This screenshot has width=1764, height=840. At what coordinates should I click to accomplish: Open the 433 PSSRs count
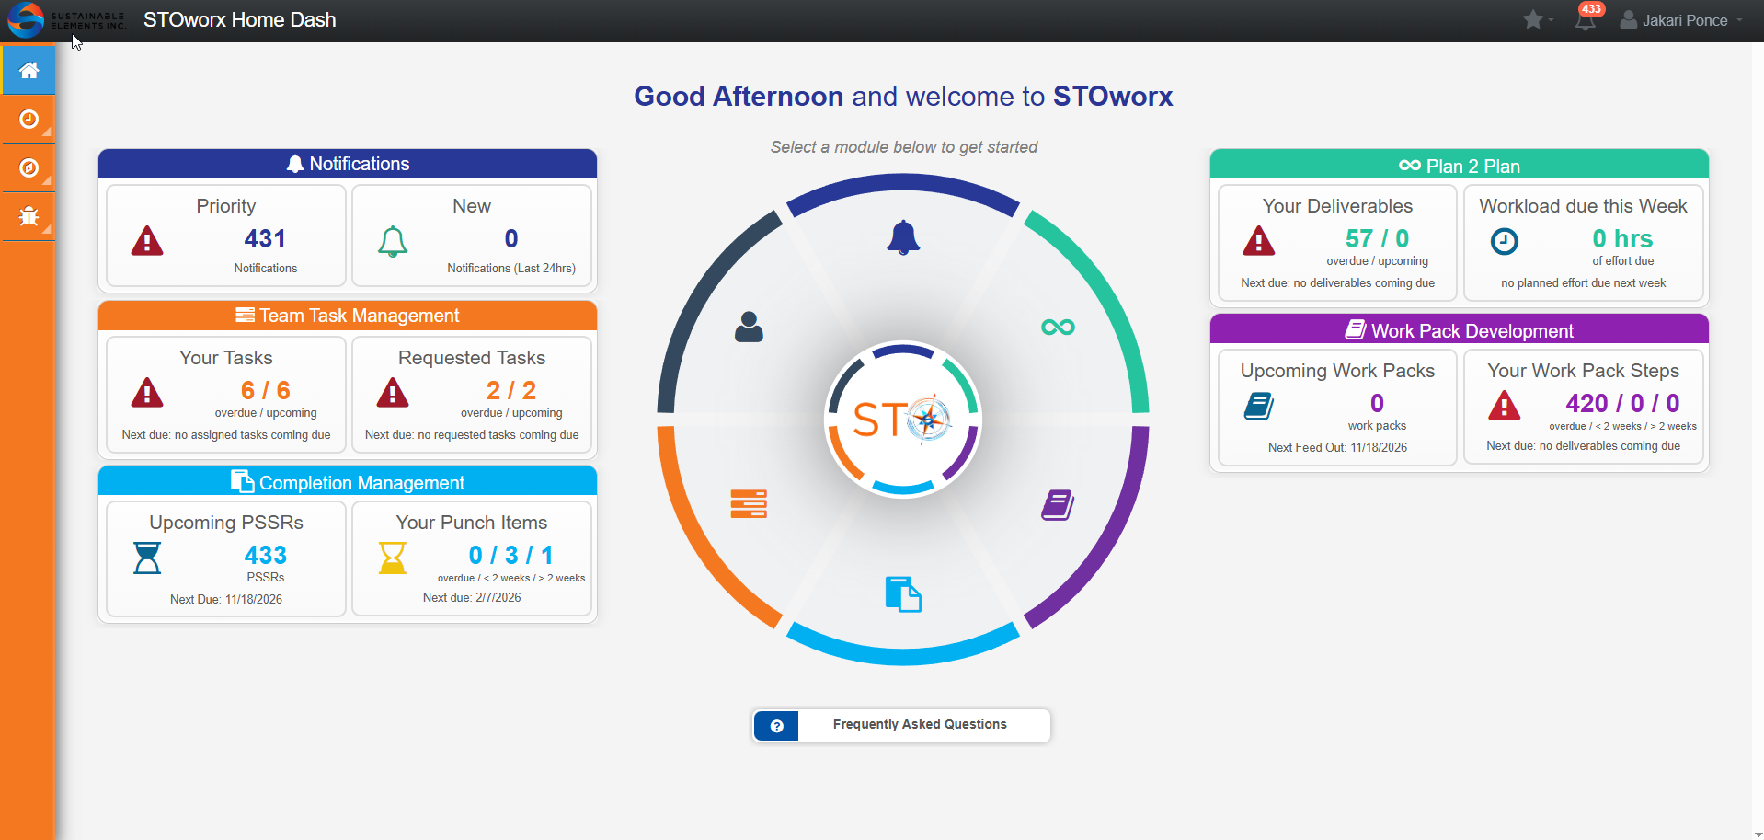(266, 555)
